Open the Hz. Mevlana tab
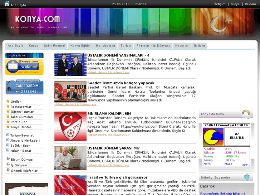 [106, 46]
